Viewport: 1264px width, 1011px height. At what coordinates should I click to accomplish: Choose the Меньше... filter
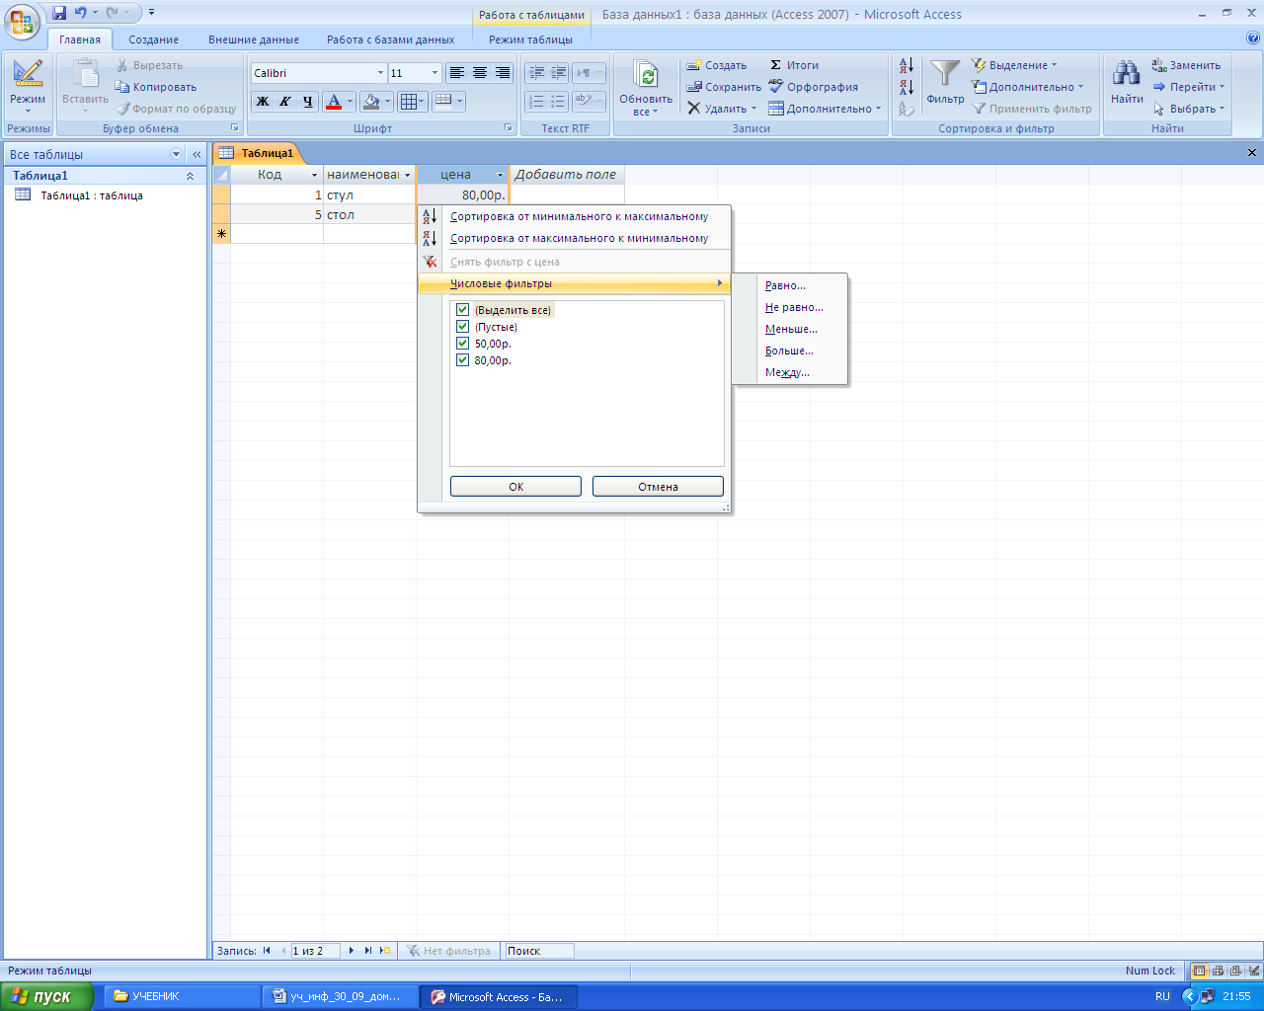coord(790,329)
